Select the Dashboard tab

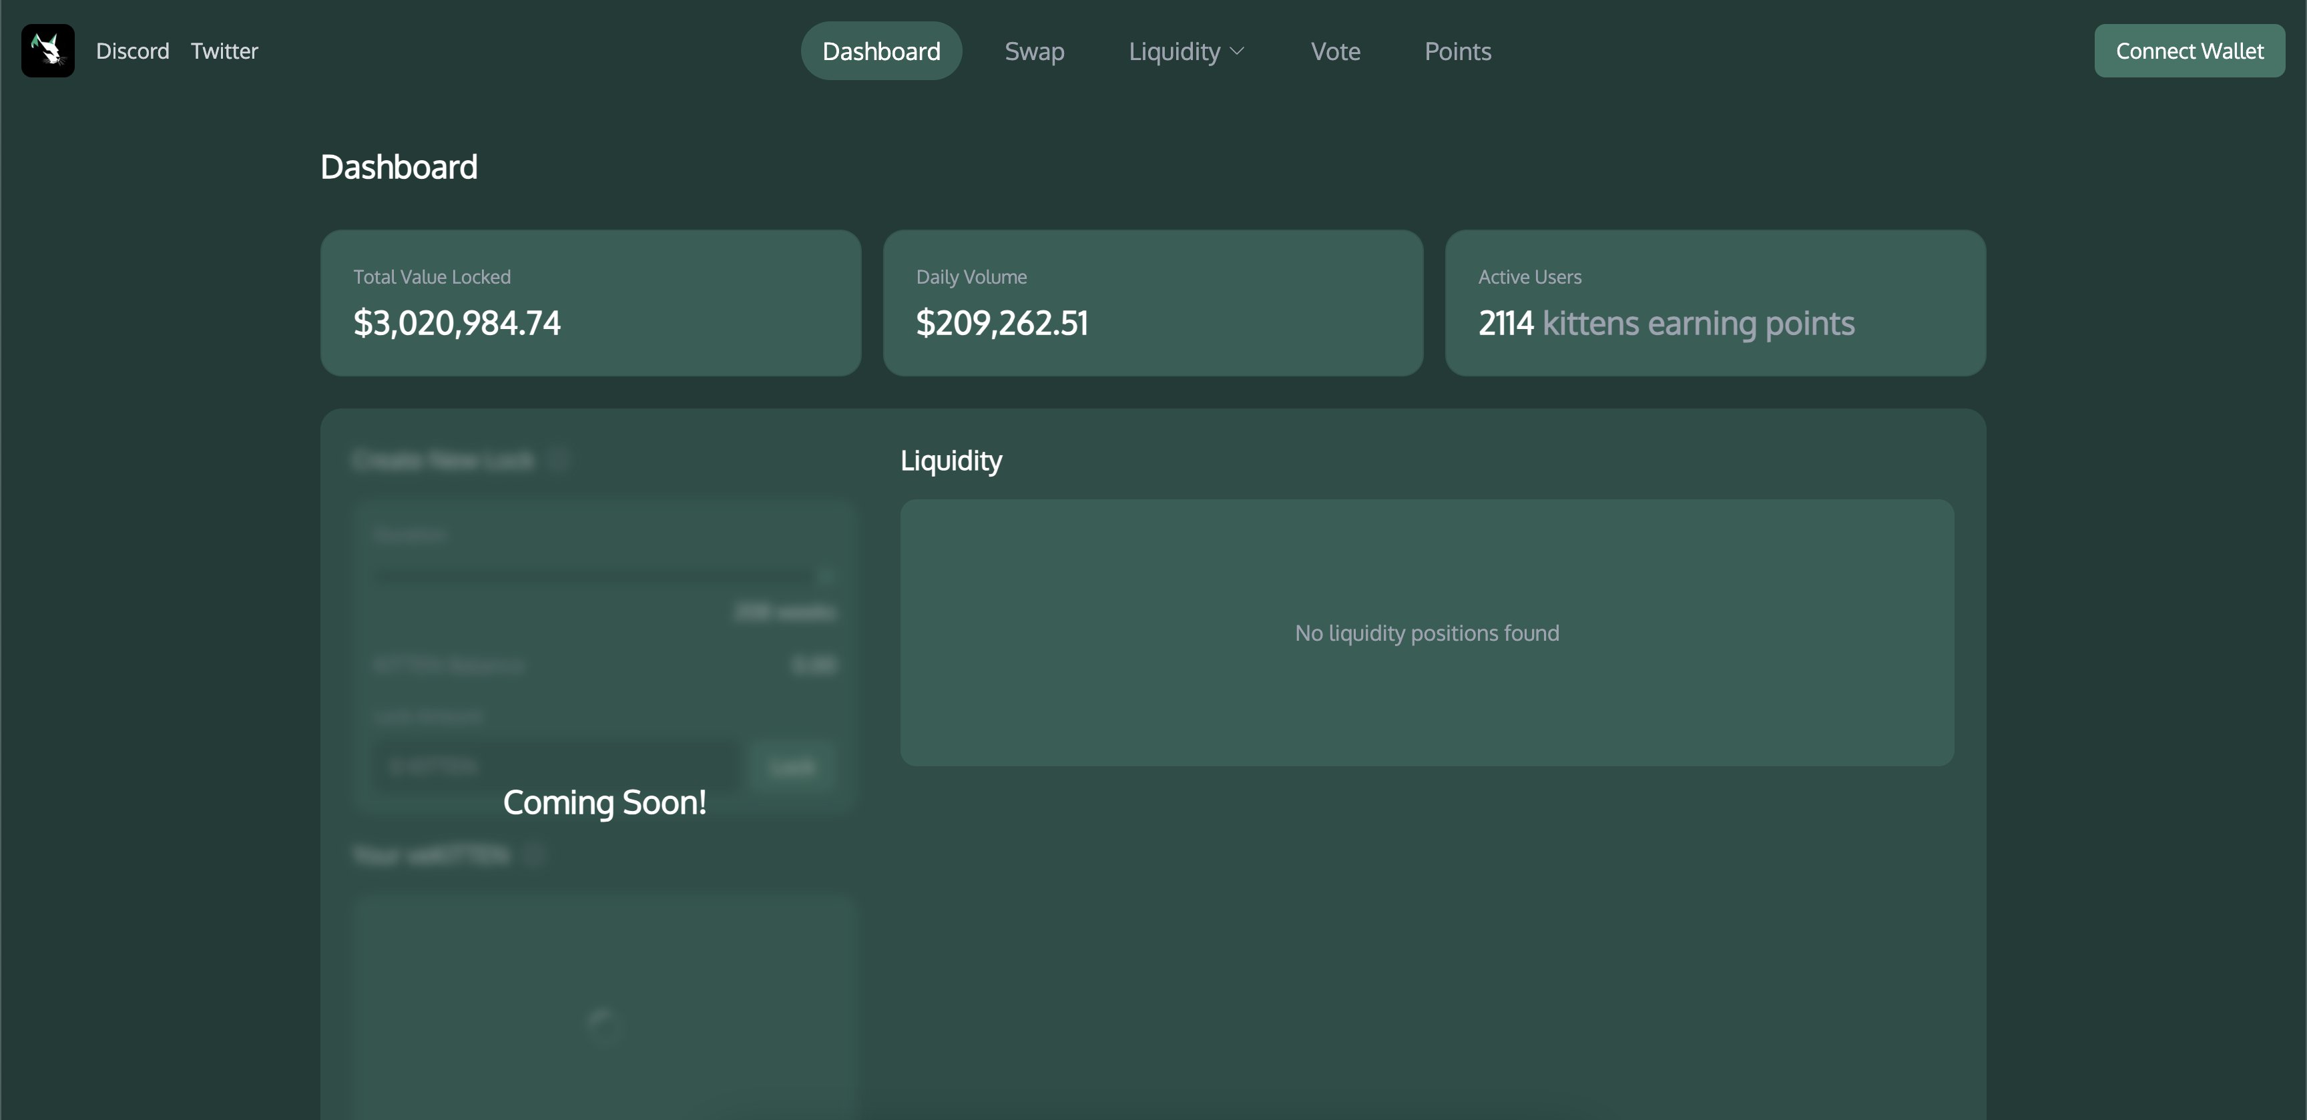880,51
